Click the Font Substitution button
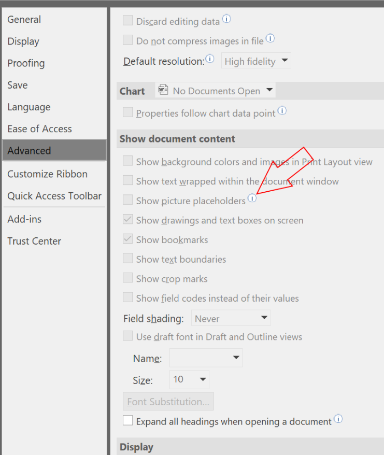The height and width of the screenshot is (455, 384). (x=168, y=402)
